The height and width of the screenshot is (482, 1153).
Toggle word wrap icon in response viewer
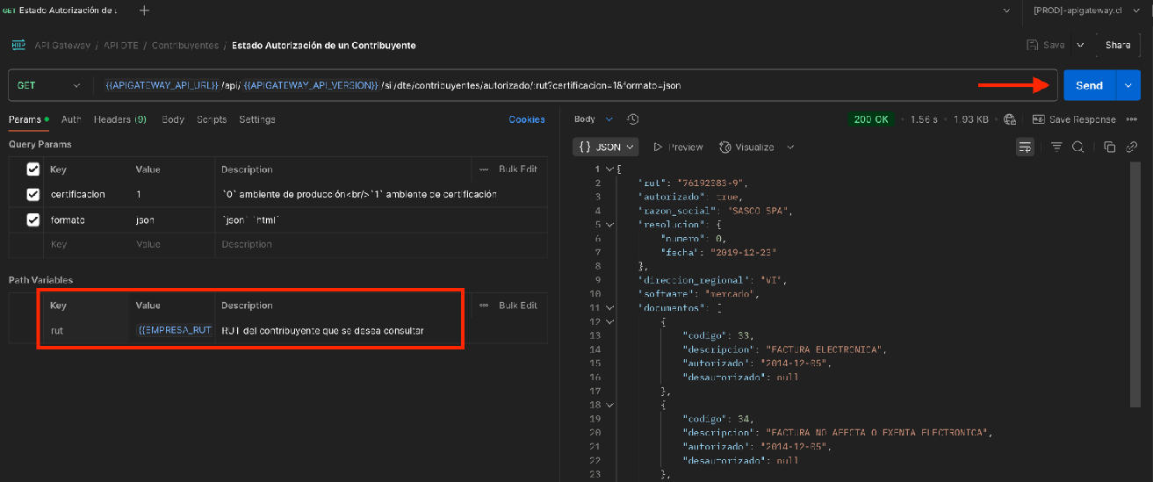pyautogui.click(x=1025, y=147)
